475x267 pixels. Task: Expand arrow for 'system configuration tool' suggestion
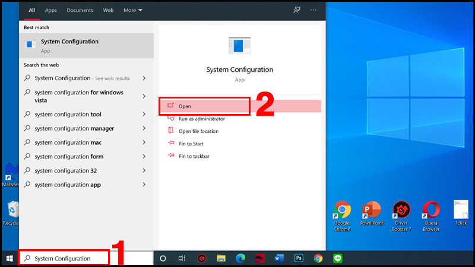pos(144,115)
